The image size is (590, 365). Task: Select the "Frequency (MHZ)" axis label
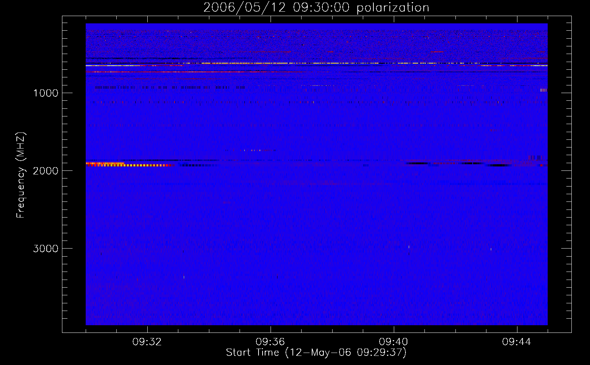21,175
